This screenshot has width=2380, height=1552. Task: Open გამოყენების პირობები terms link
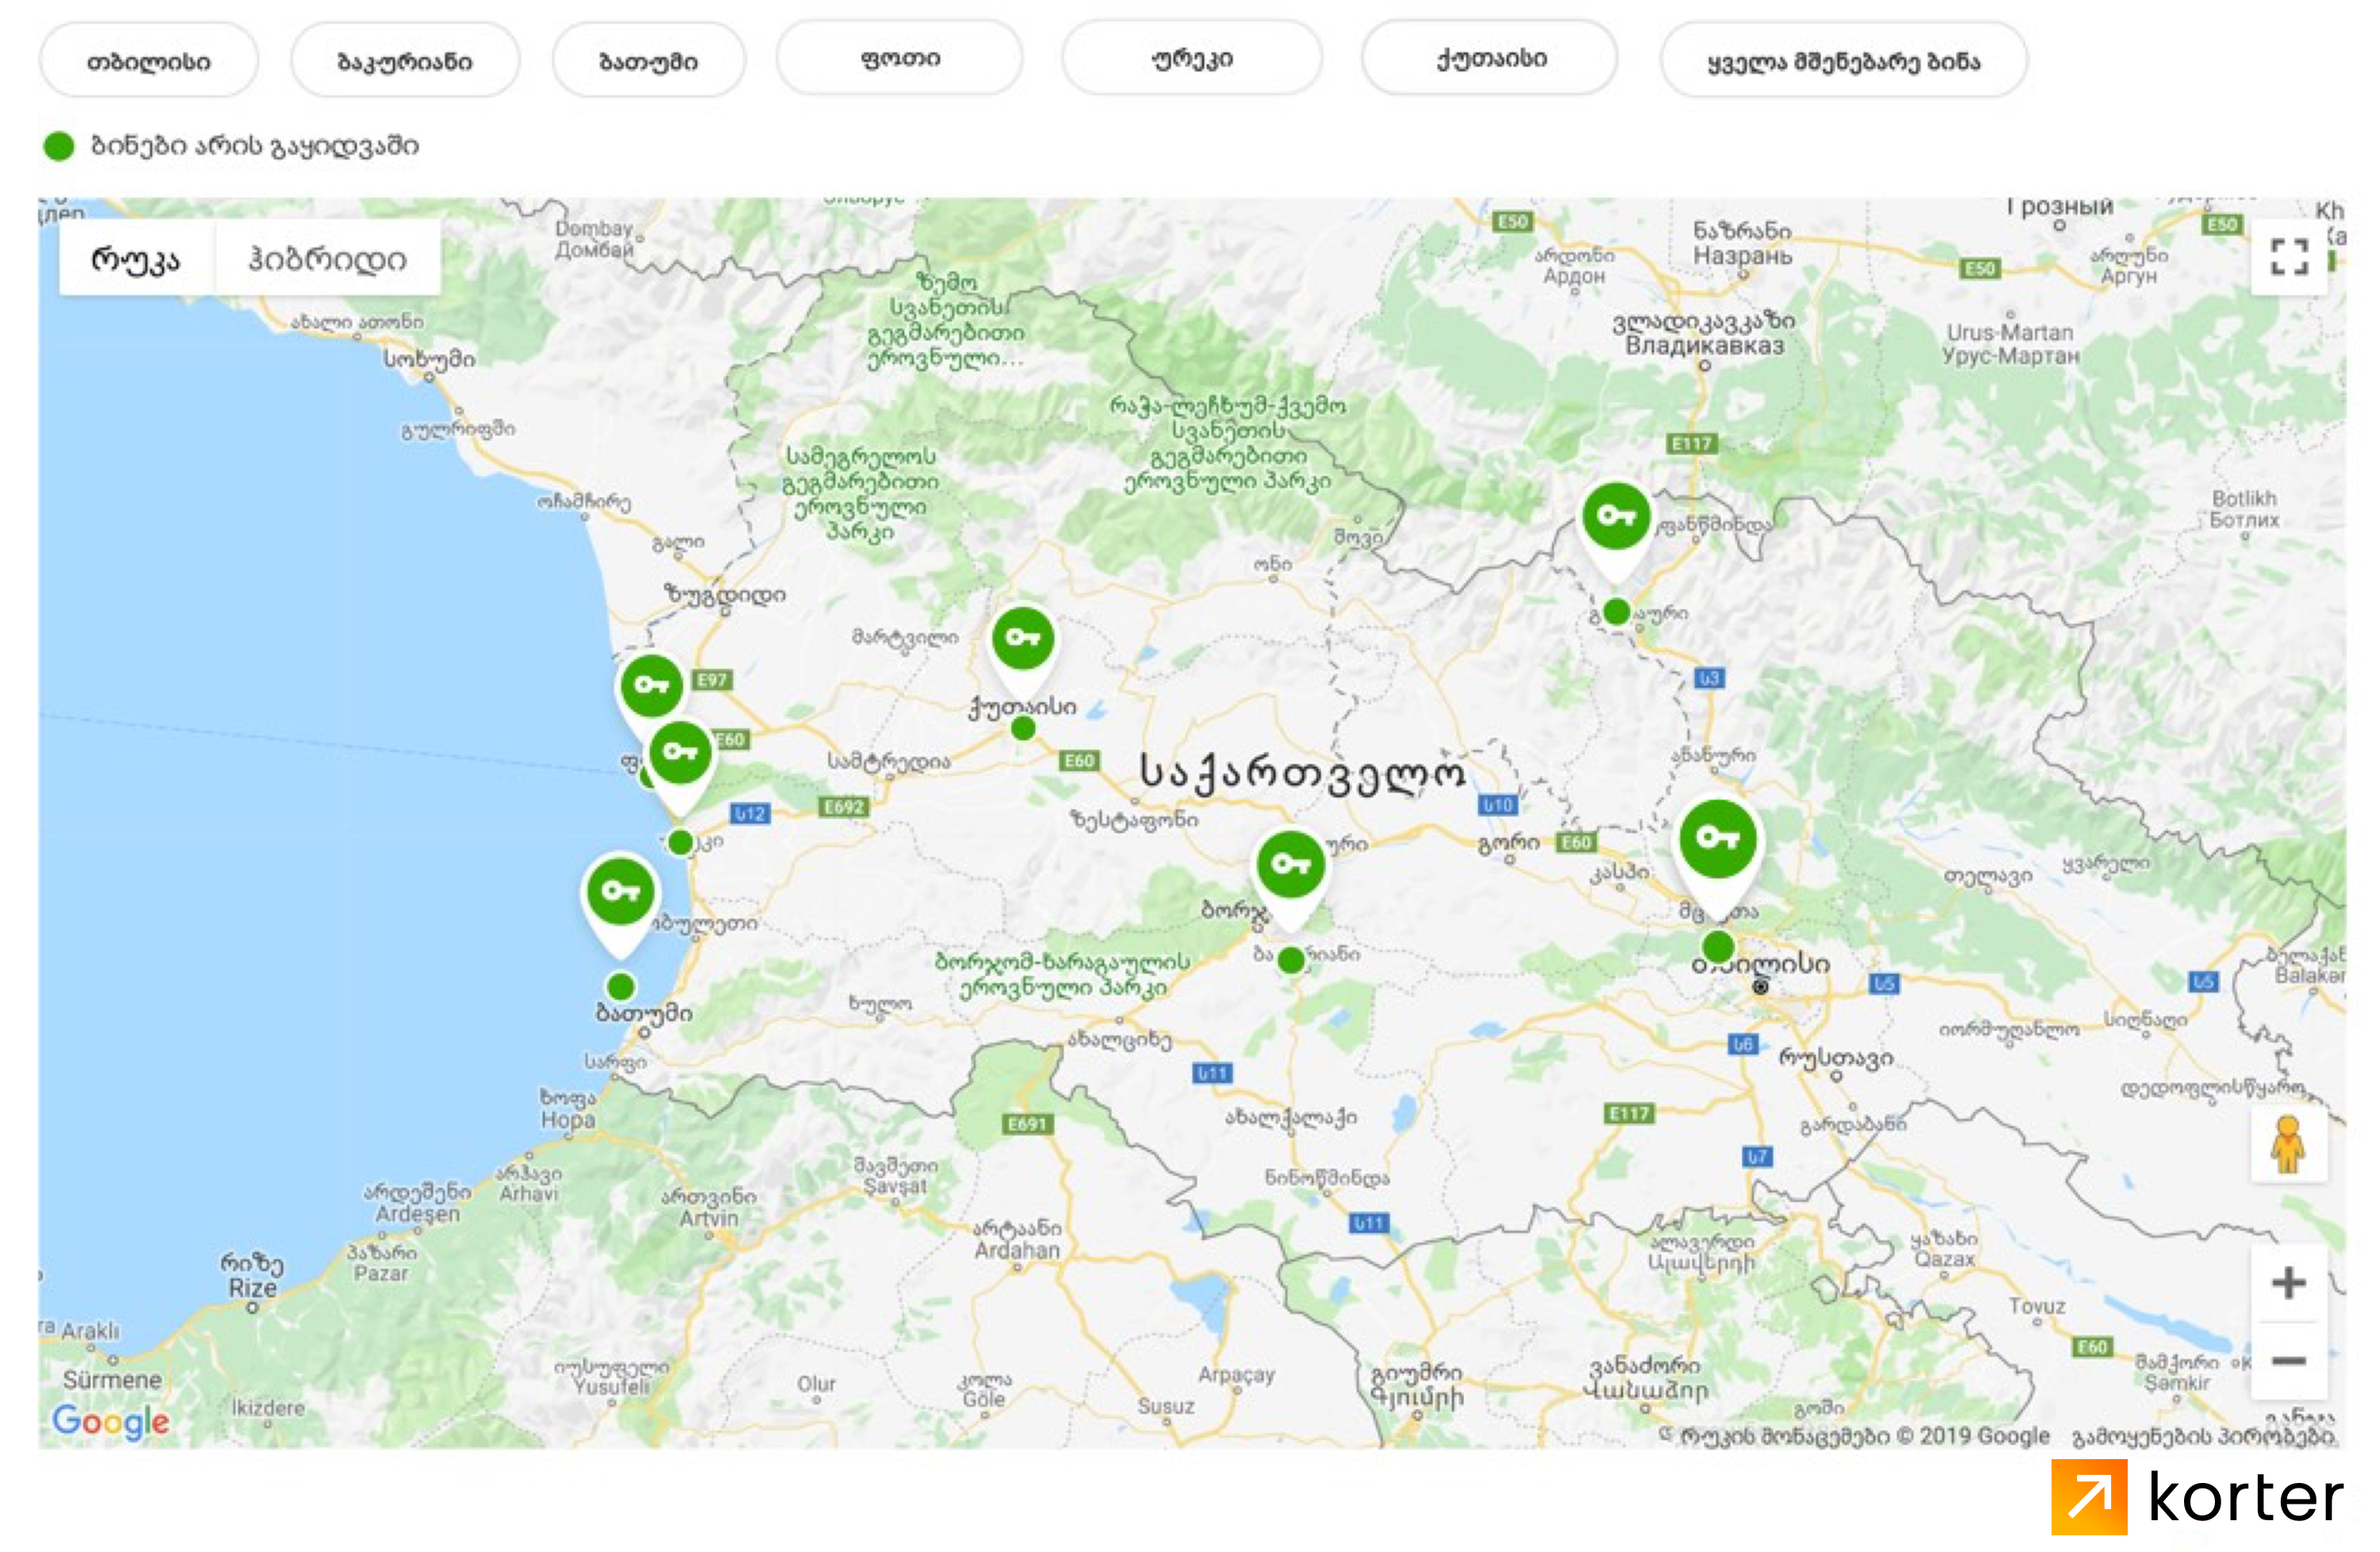click(x=2203, y=1437)
